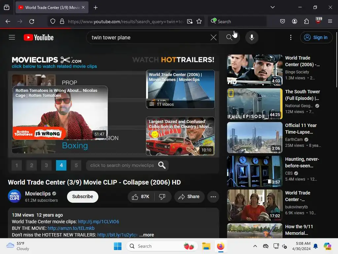Close the World Trade Center tab
Viewport: 338px width, 254px height.
[x=83, y=7]
